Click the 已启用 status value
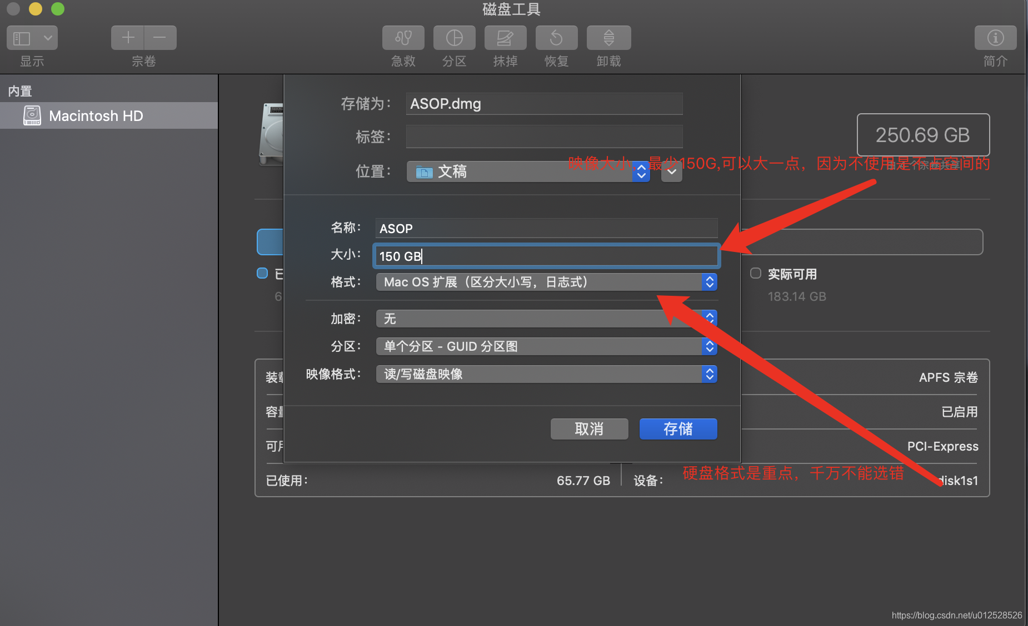1028x626 pixels. click(960, 412)
